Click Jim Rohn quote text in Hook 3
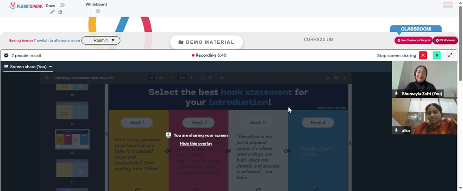Viewport: 463px width, 191px height. click(x=258, y=157)
